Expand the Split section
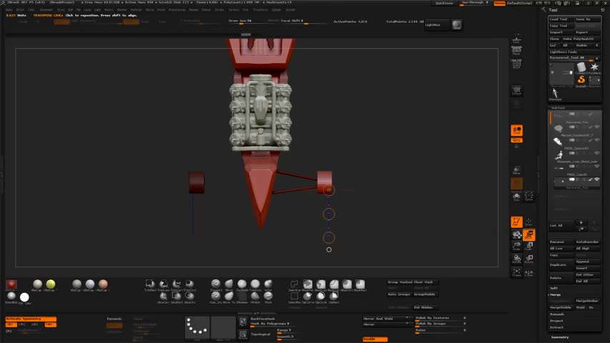The width and height of the screenshot is (610, 343). [554, 288]
